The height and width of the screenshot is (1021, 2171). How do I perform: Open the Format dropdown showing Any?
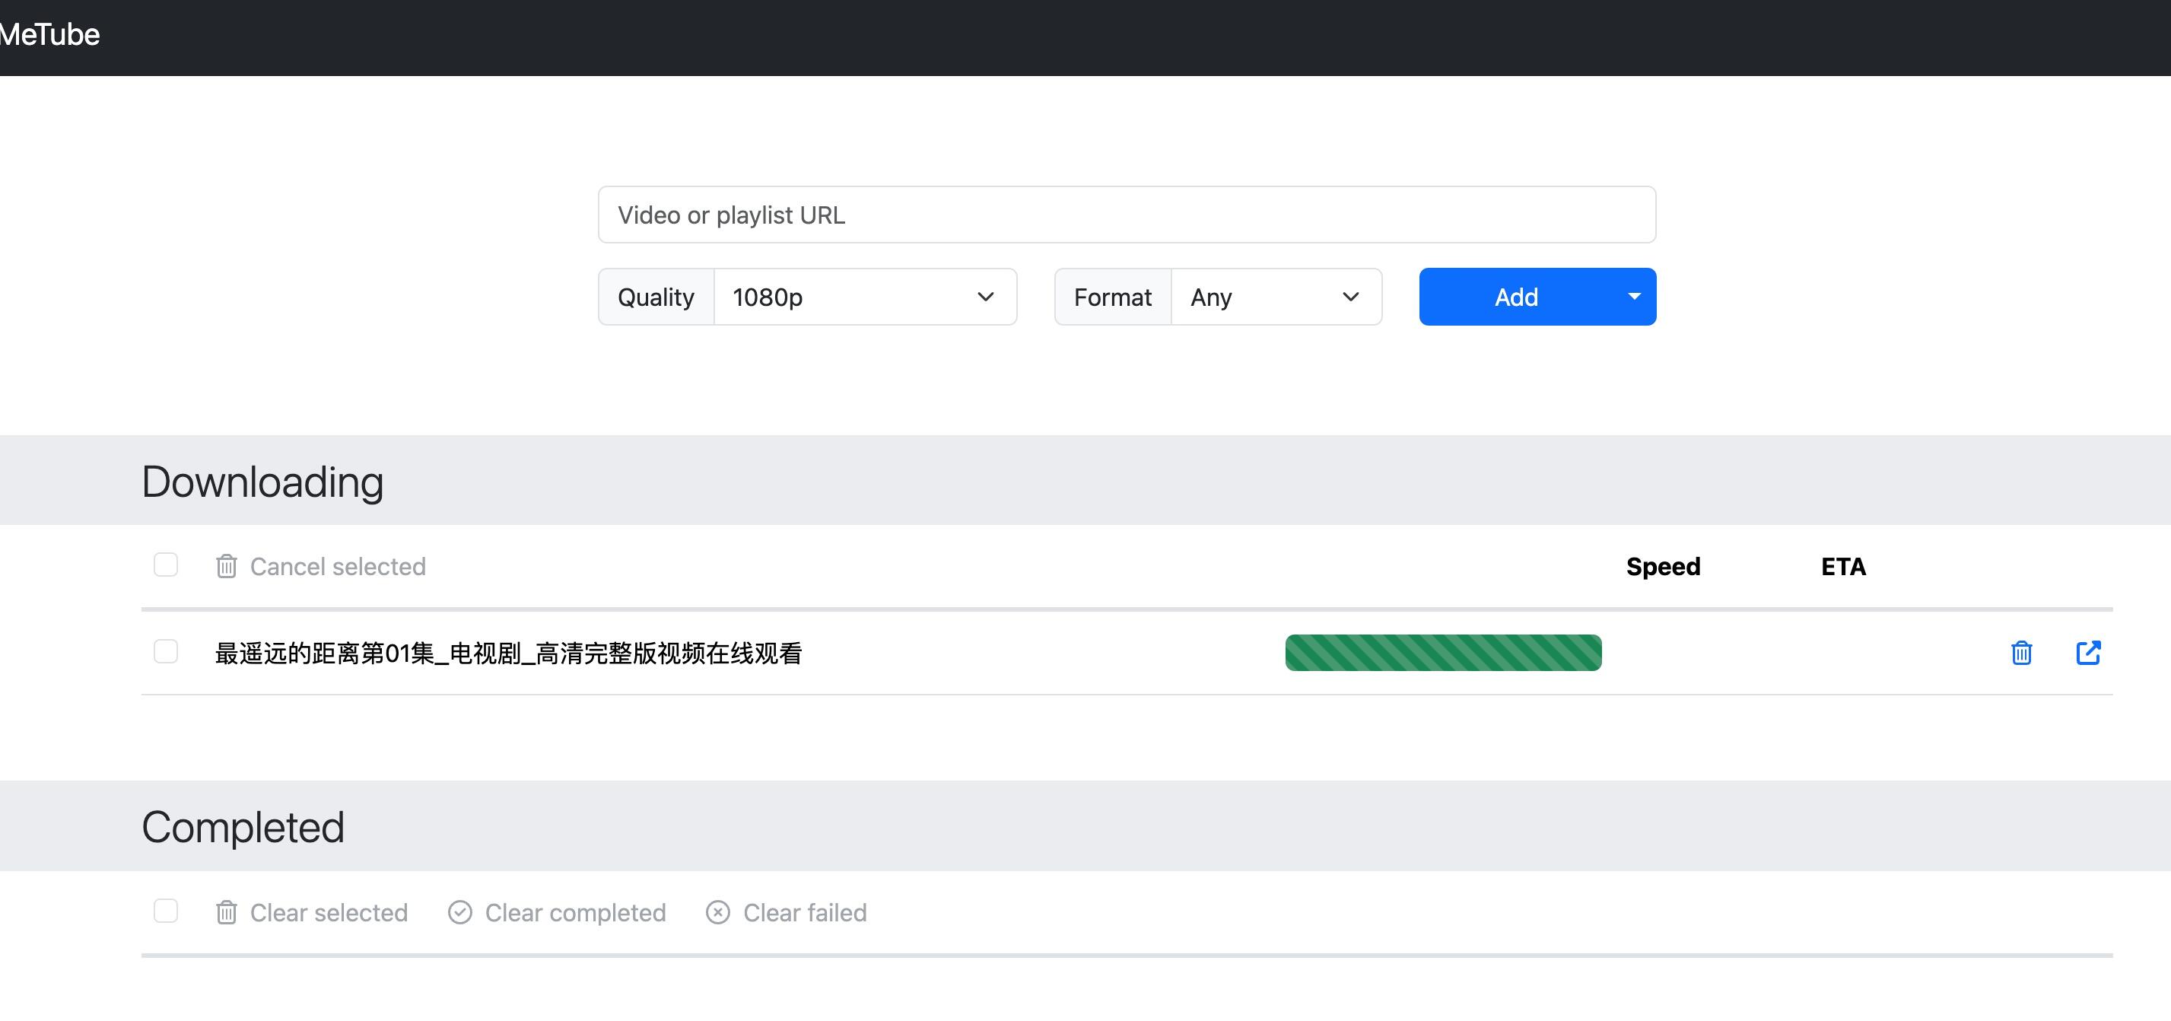tap(1276, 297)
